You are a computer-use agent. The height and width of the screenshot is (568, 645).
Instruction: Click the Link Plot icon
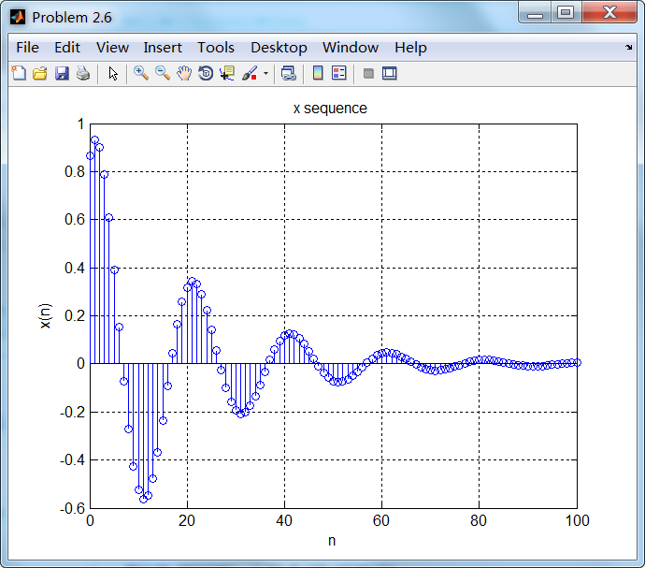click(288, 73)
